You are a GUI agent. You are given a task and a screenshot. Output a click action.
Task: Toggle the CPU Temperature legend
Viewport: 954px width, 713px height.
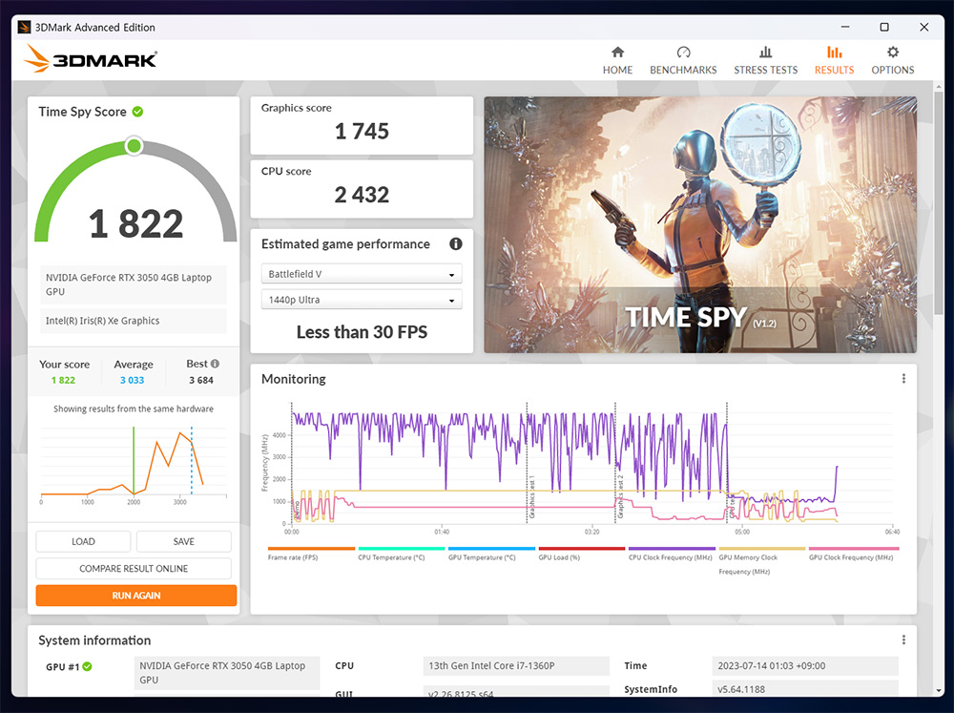point(401,554)
